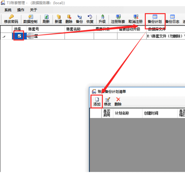The image size is (185, 175).
Task: Click the 修改密码 key icon
Action: tap(11, 17)
